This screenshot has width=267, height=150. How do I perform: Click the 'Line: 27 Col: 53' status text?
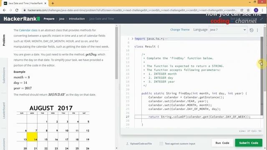[x=250, y=131]
